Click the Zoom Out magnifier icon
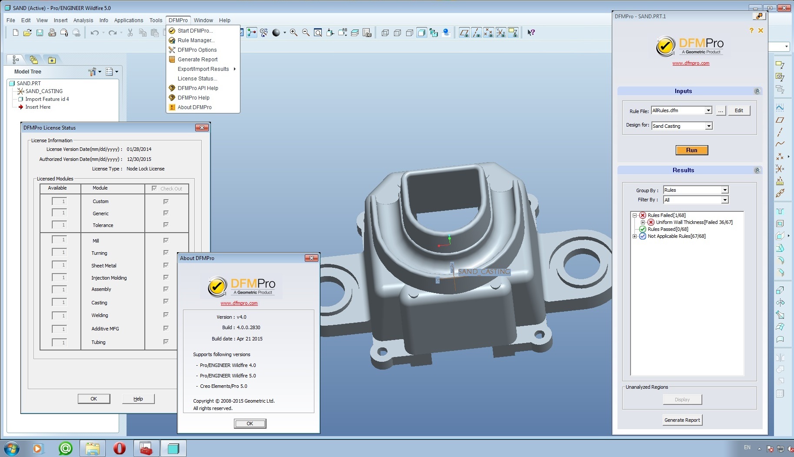Viewport: 794px width, 457px height. coord(306,33)
